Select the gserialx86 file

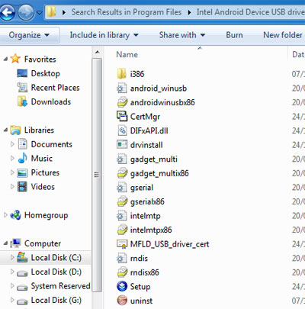pos(147,201)
